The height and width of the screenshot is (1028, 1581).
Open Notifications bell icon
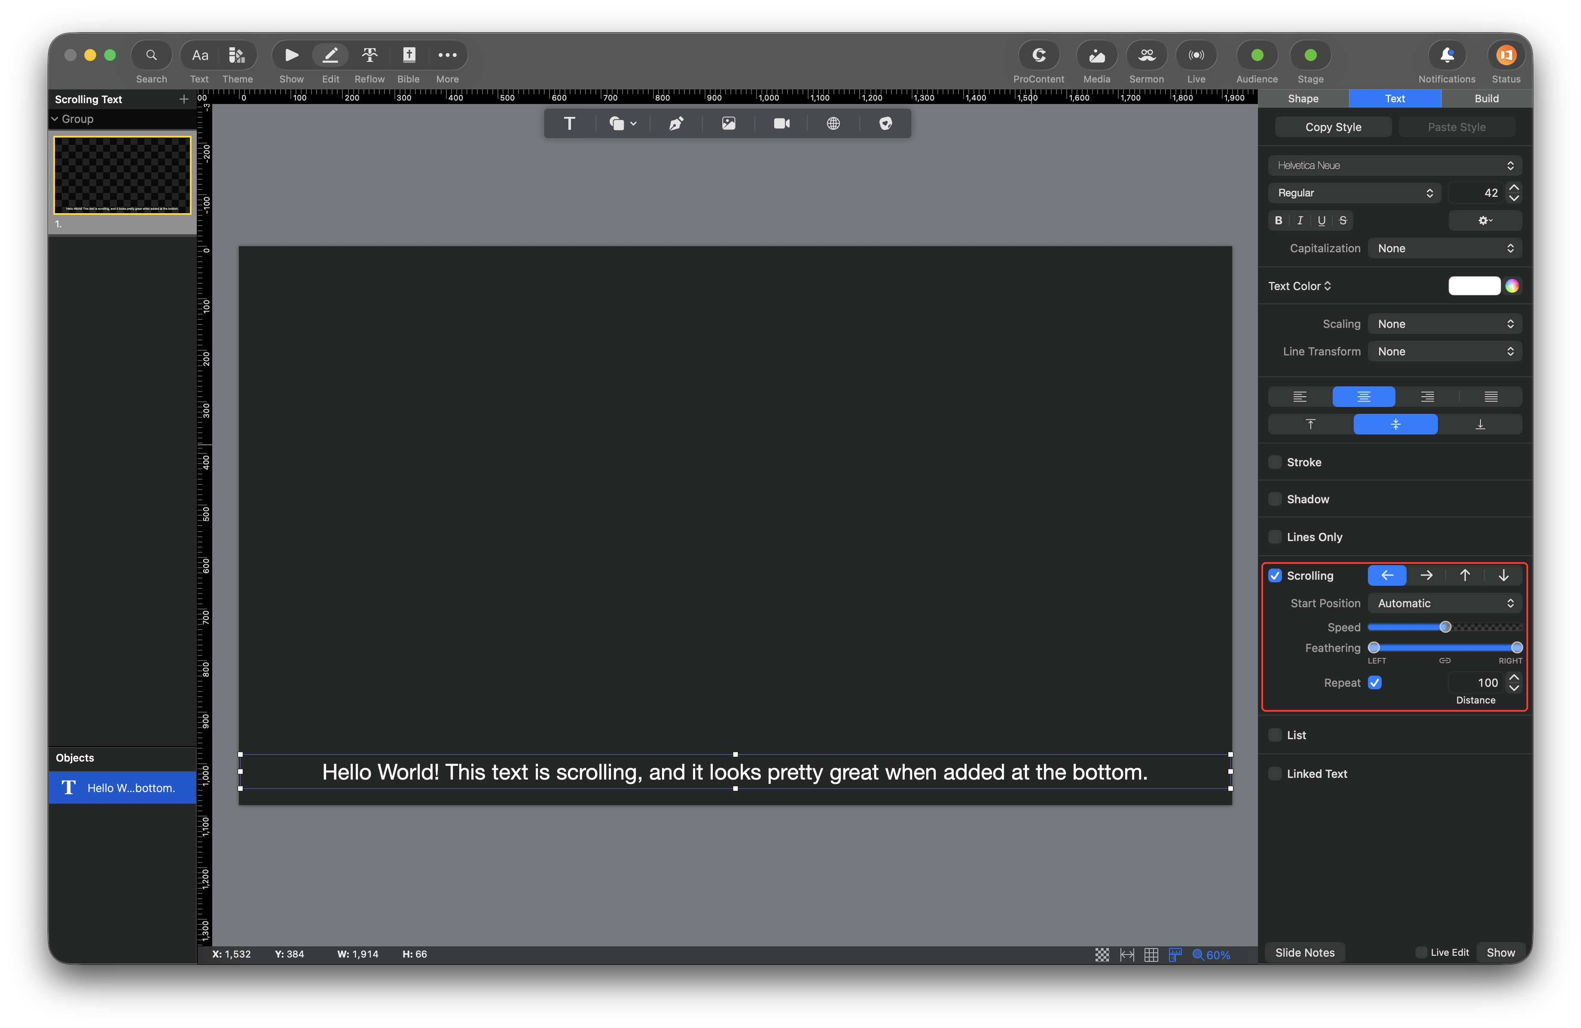[x=1447, y=56]
